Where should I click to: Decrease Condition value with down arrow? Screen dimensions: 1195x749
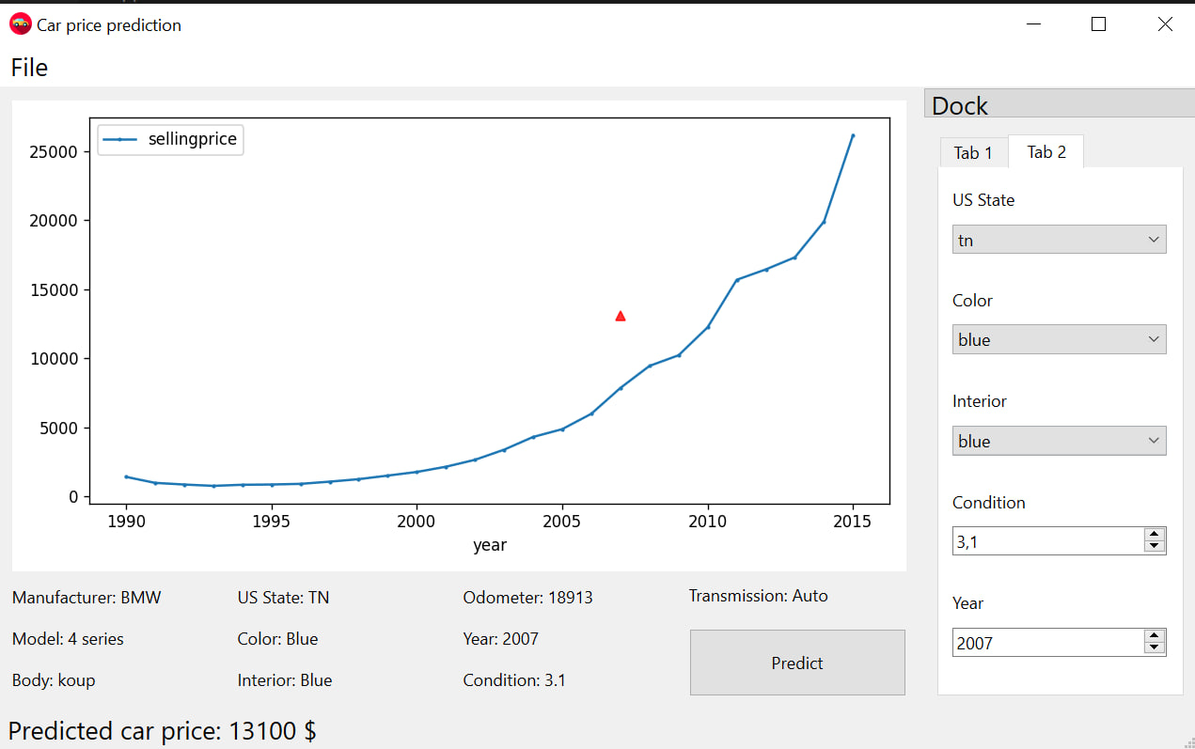[x=1155, y=547]
